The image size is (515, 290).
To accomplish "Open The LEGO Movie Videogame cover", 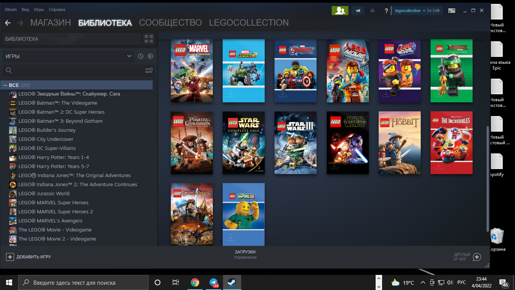I will click(x=348, y=71).
